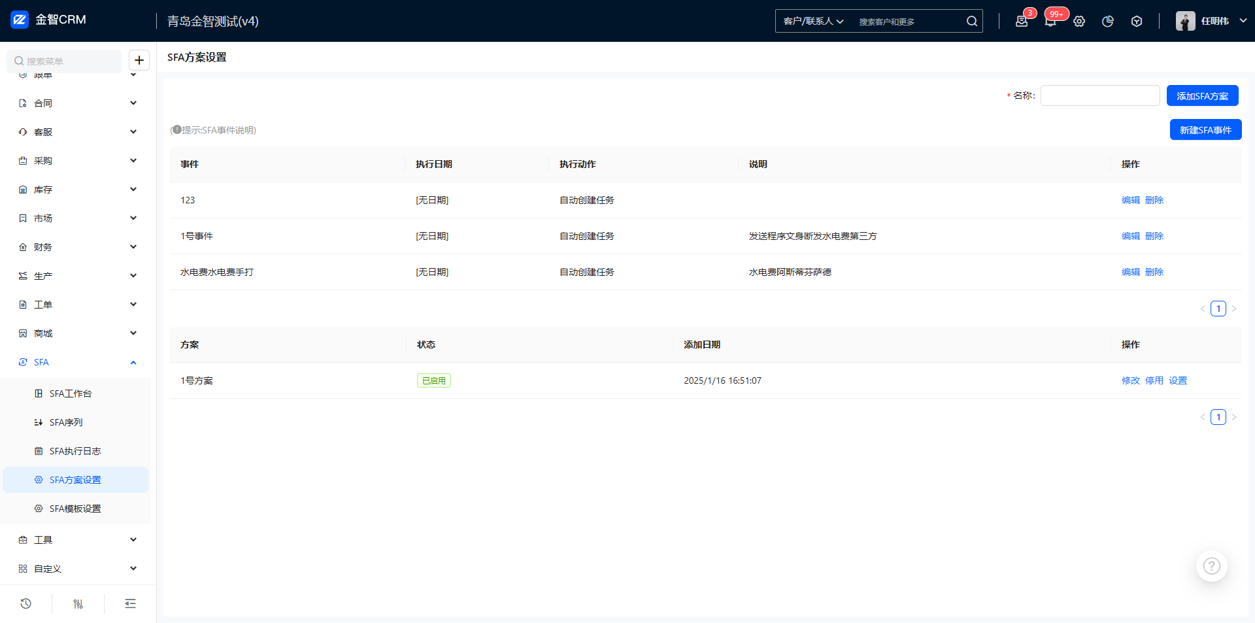Image resolution: width=1255 pixels, height=623 pixels.
Task: Click the cube icon in the top bar
Action: tap(1137, 21)
